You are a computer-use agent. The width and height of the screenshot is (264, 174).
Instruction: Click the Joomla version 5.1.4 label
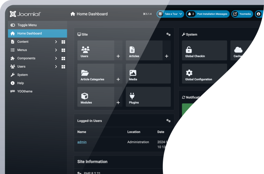[147, 14]
